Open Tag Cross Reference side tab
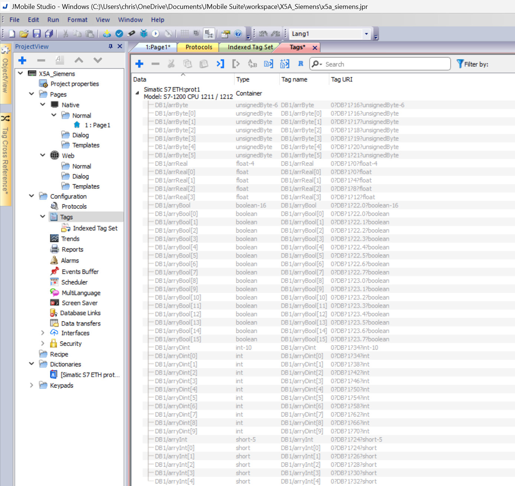515x486 pixels. point(5,159)
